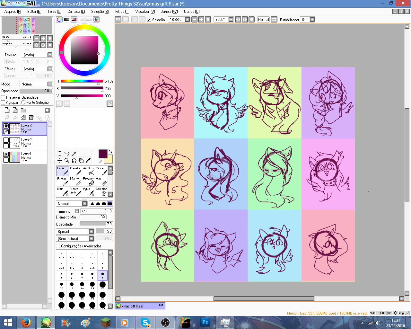The height and width of the screenshot is (329, 411).
Task: Open the Camada menu
Action: [76, 12]
